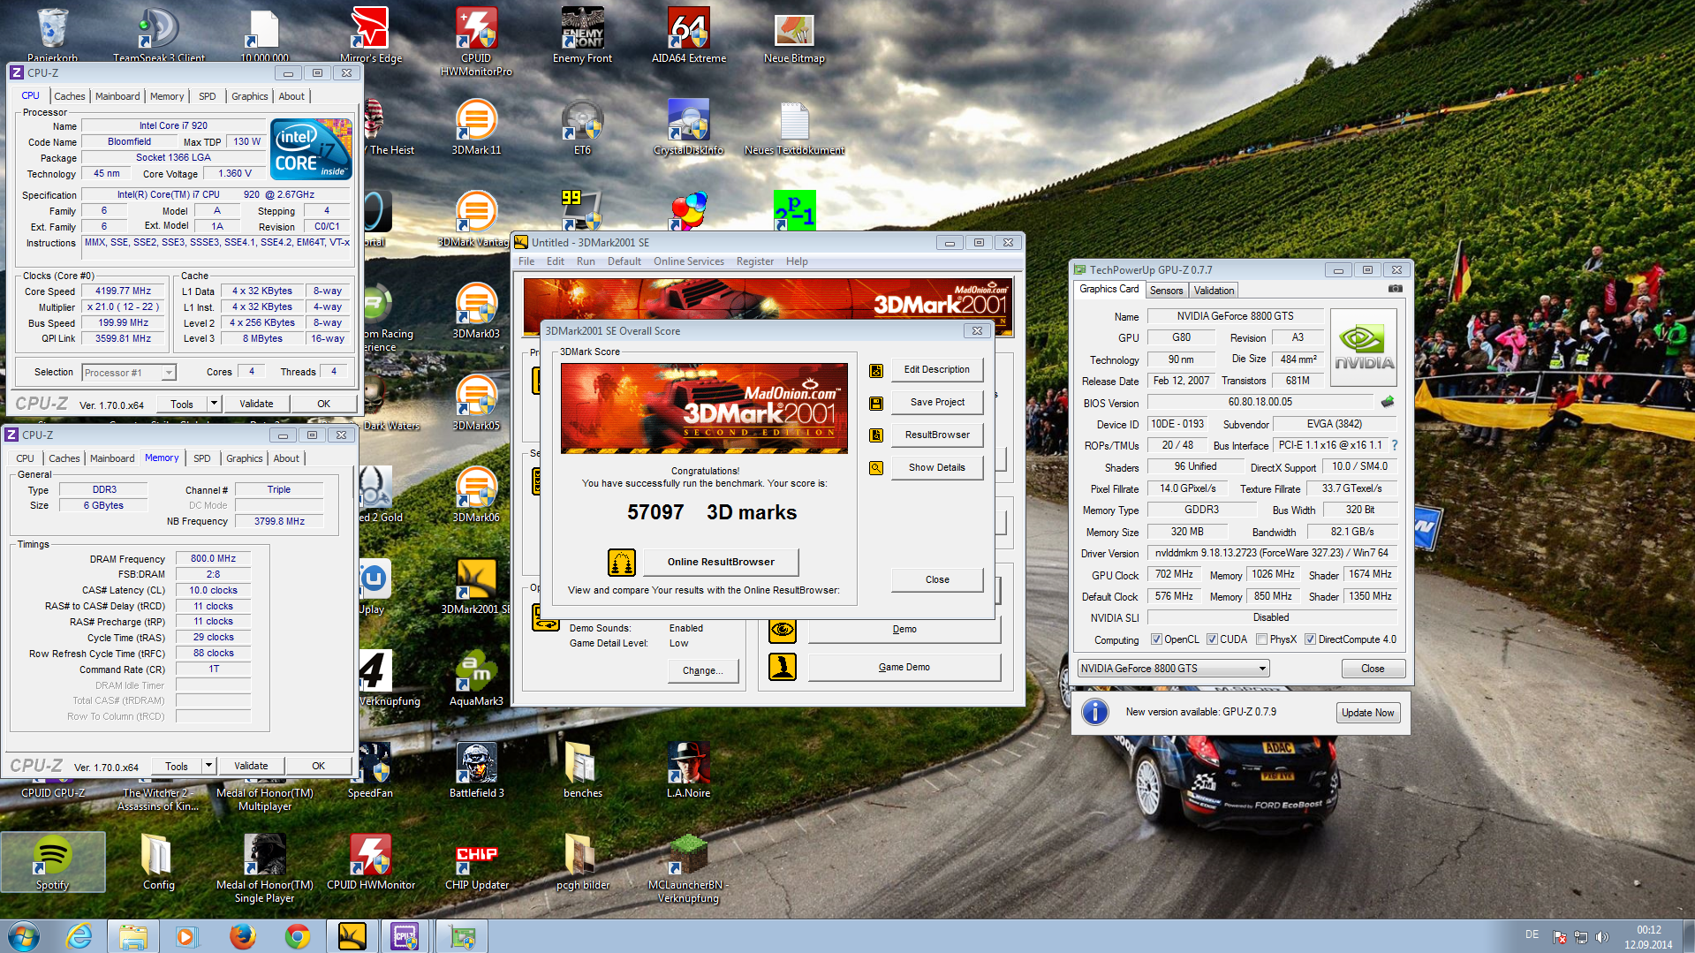Open the Neue Bitmap desktop file
The width and height of the screenshot is (1695, 953).
[794, 35]
